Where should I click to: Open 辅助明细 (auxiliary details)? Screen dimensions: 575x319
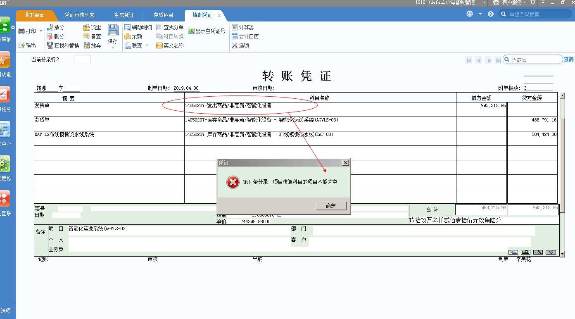click(x=138, y=27)
